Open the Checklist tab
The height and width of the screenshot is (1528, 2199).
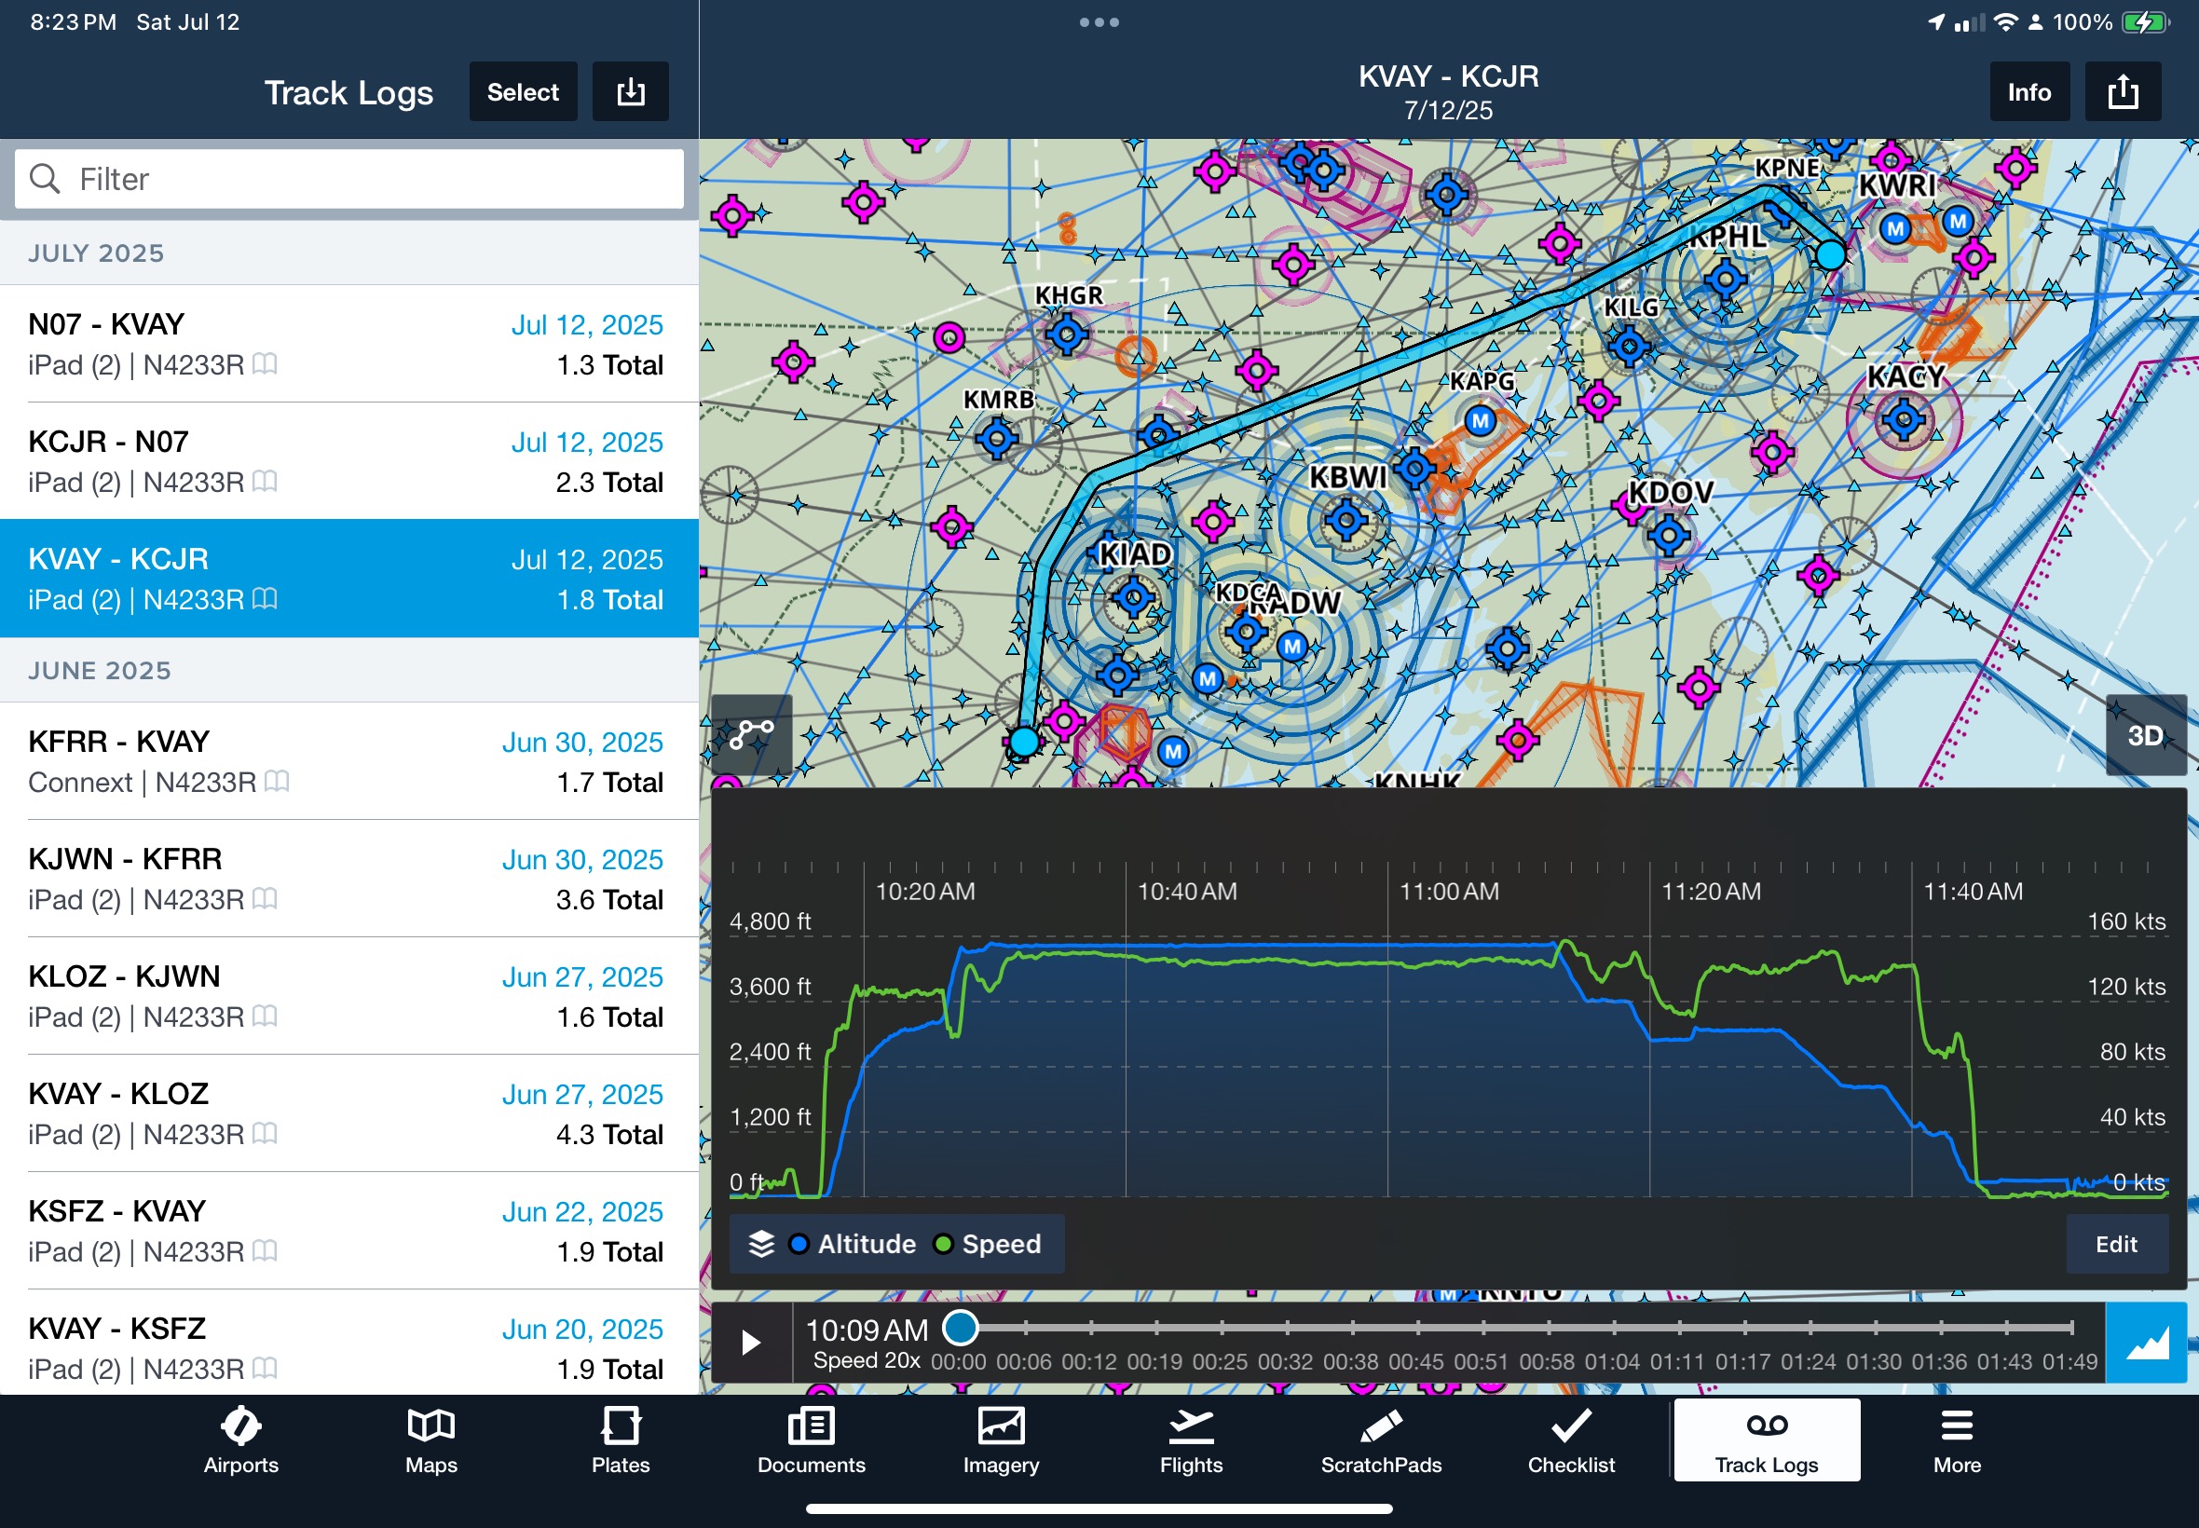click(1570, 1440)
